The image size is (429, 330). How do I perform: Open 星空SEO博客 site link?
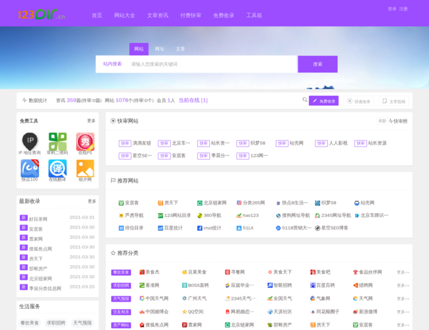331,228
